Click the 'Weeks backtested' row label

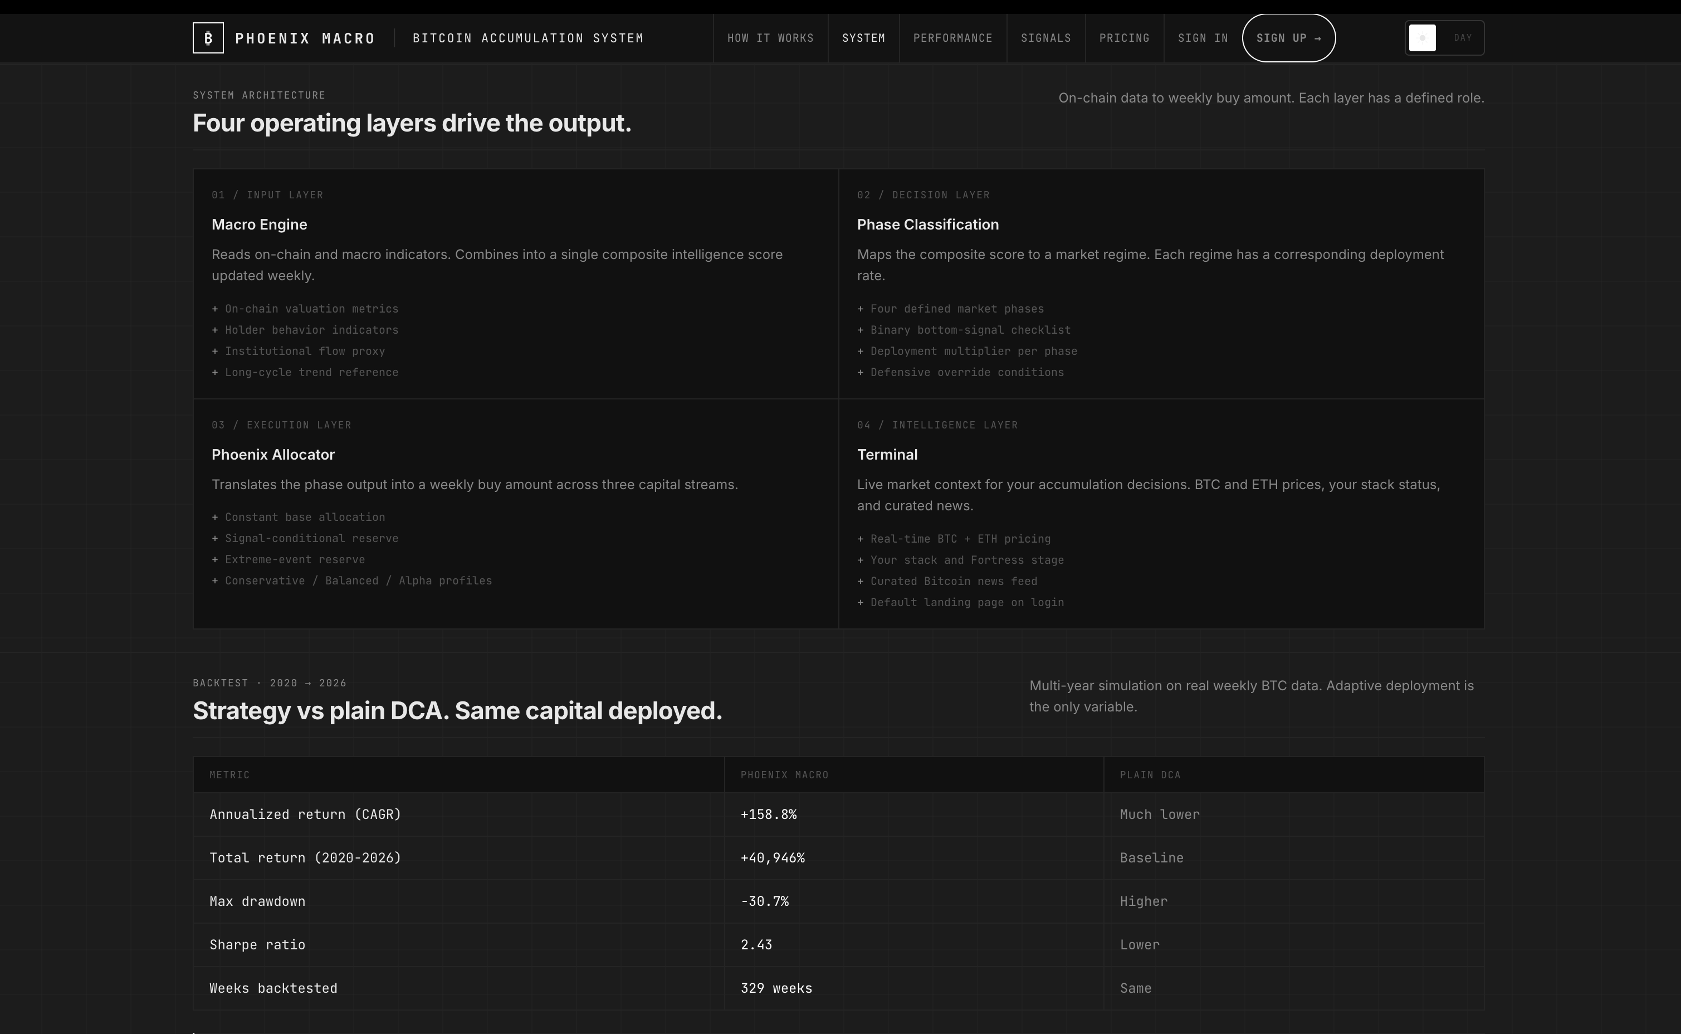tap(273, 989)
